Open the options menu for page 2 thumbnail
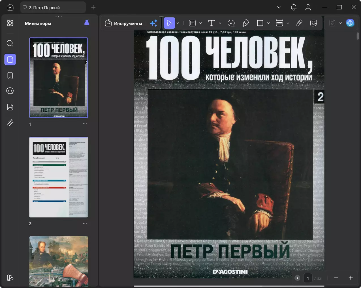Screen dimensions: 361x288 click(x=85, y=223)
